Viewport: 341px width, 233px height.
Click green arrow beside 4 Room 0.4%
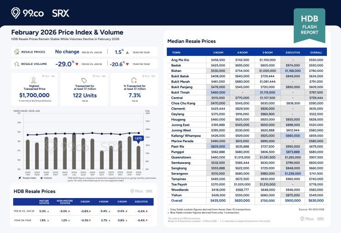(x=110, y=211)
